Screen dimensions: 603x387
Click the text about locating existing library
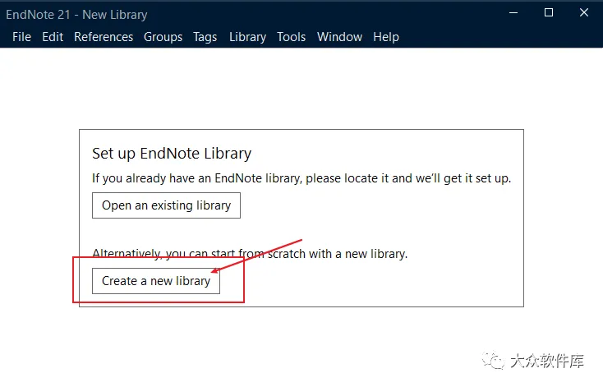click(x=301, y=178)
